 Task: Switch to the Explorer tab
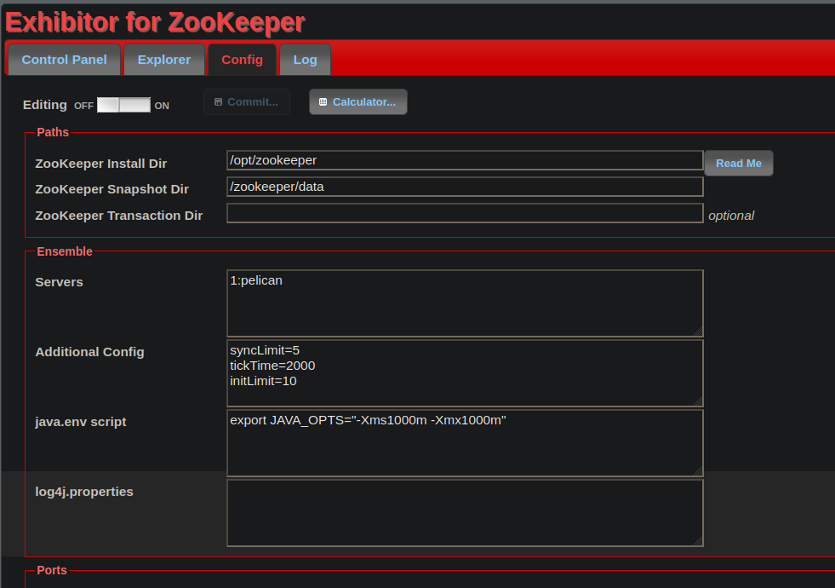tap(164, 60)
